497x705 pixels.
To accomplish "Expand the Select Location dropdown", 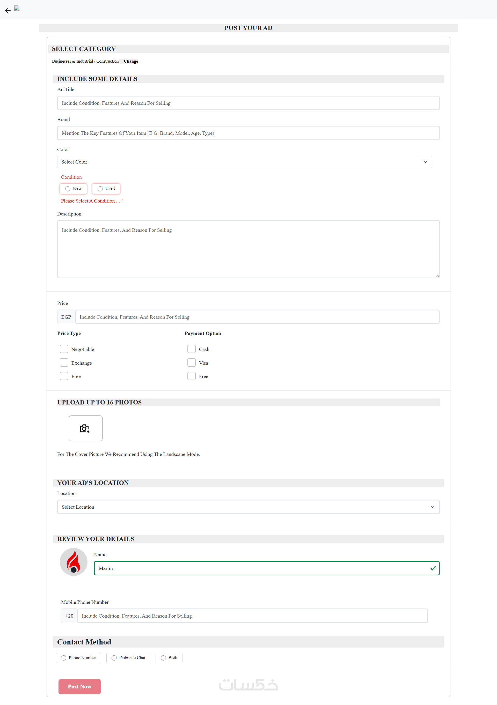I will pyautogui.click(x=248, y=507).
